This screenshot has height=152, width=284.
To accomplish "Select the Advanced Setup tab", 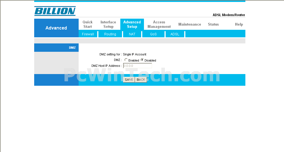I will 132,24.
